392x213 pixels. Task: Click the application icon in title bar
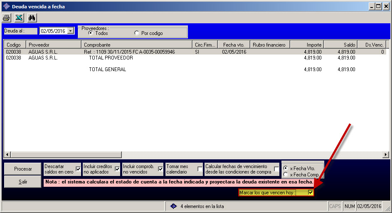[6, 6]
